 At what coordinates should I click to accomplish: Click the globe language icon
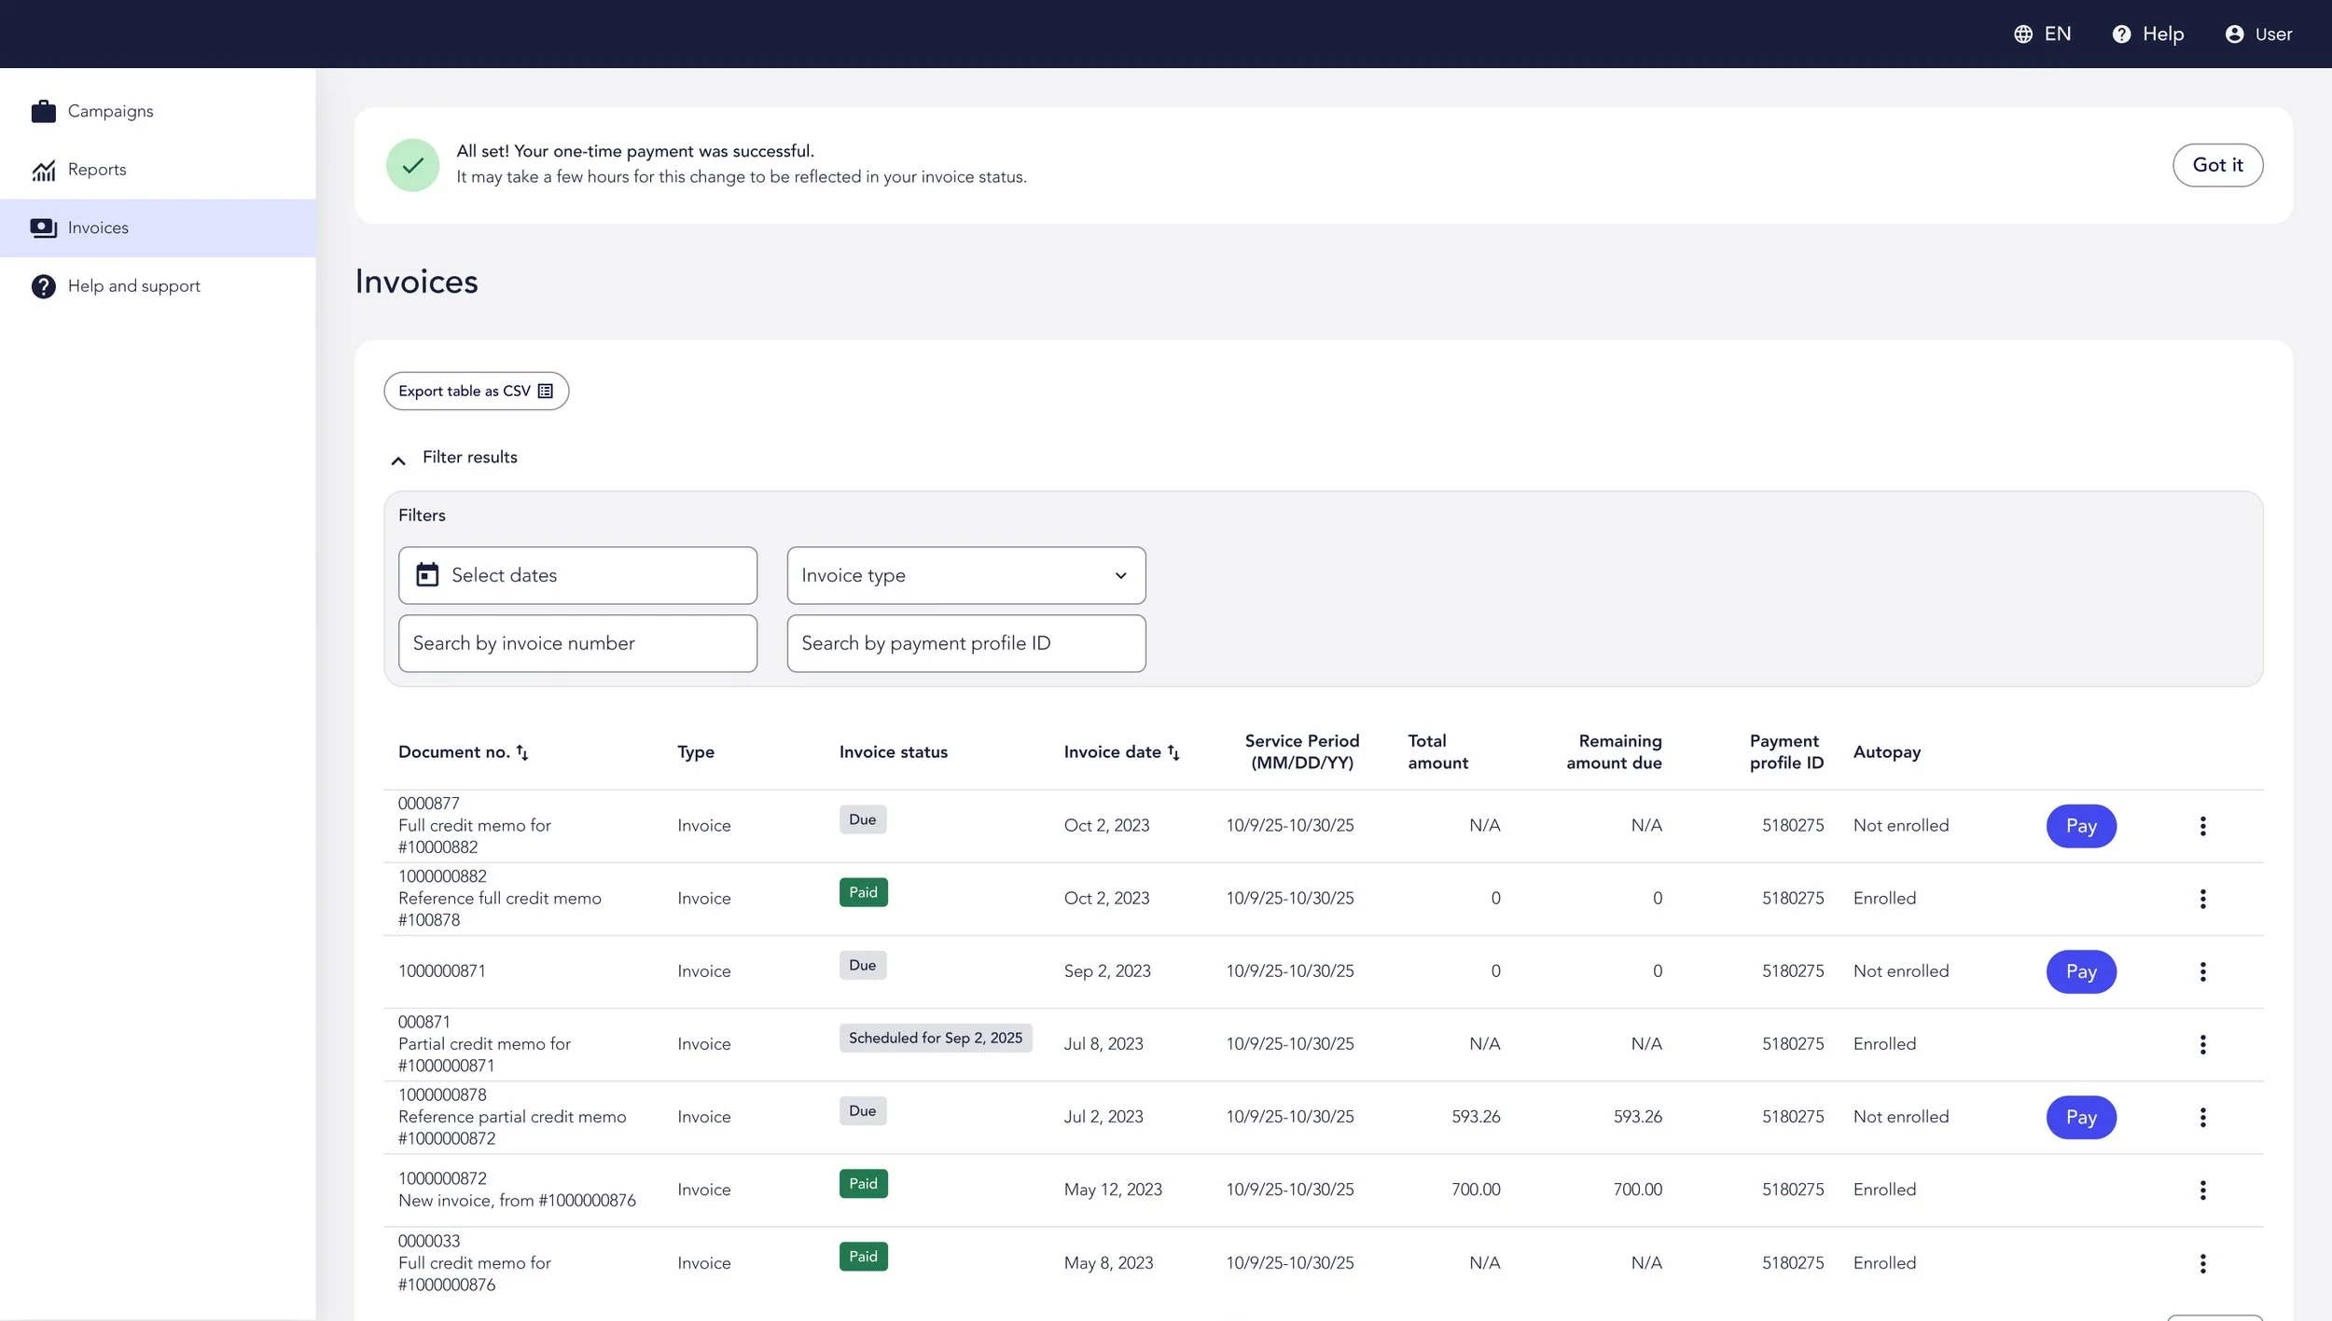2022,34
